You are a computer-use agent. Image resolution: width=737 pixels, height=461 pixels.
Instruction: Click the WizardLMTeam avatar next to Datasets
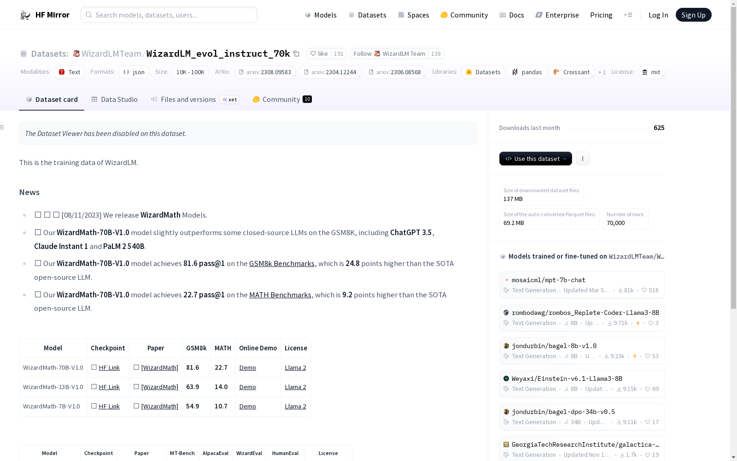[x=76, y=53]
